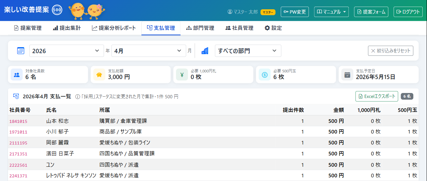Click the 1,000円札 column header
The width and height of the screenshot is (427, 181).
369,110
